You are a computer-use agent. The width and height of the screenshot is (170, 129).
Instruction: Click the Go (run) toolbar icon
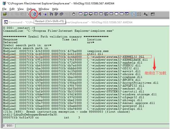coord(29,14)
